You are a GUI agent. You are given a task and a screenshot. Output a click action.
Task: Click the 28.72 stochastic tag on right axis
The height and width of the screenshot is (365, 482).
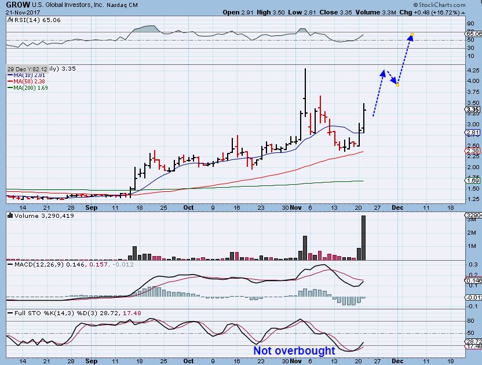tap(473, 342)
